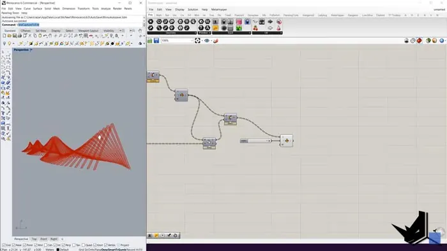The width and height of the screenshot is (447, 251).
Task: Open the Surface menu in Rhino
Action: [x=37, y=8]
